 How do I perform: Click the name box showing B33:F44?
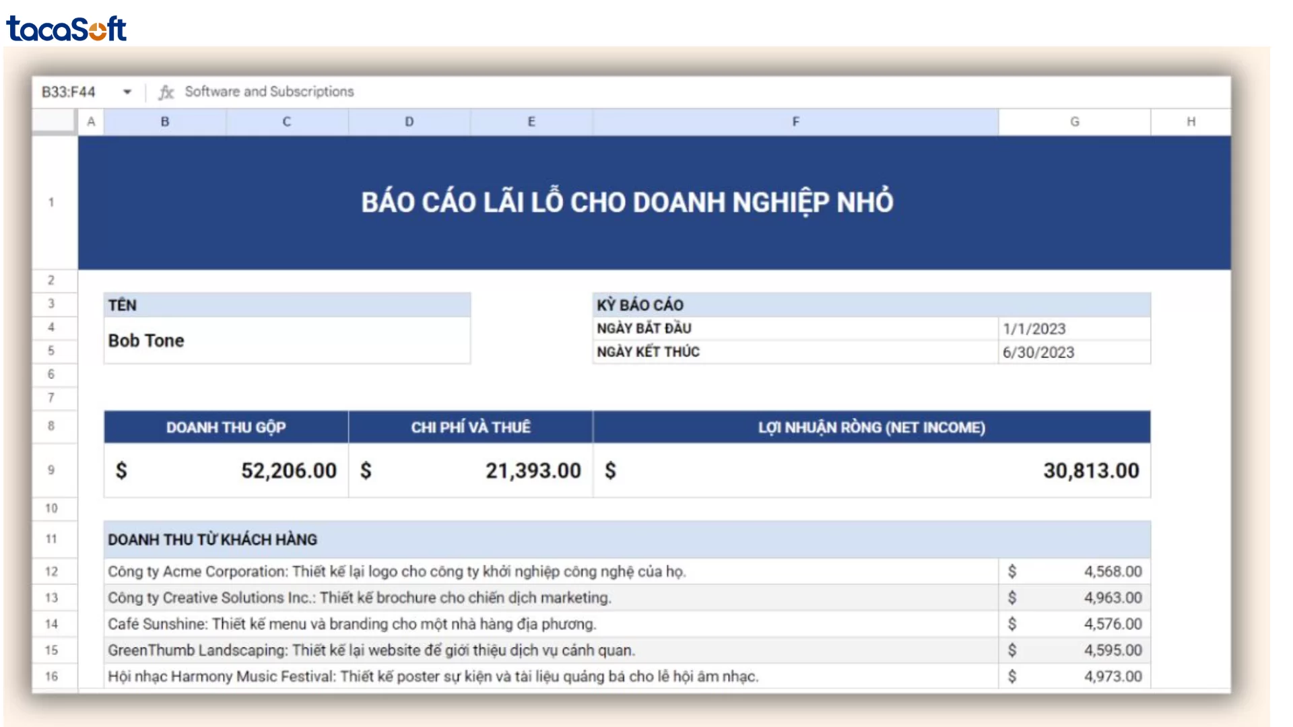coord(69,92)
